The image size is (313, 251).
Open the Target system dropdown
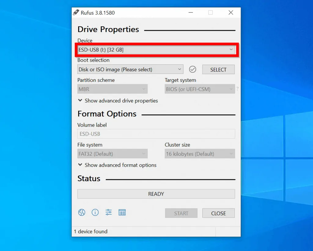[200, 89]
